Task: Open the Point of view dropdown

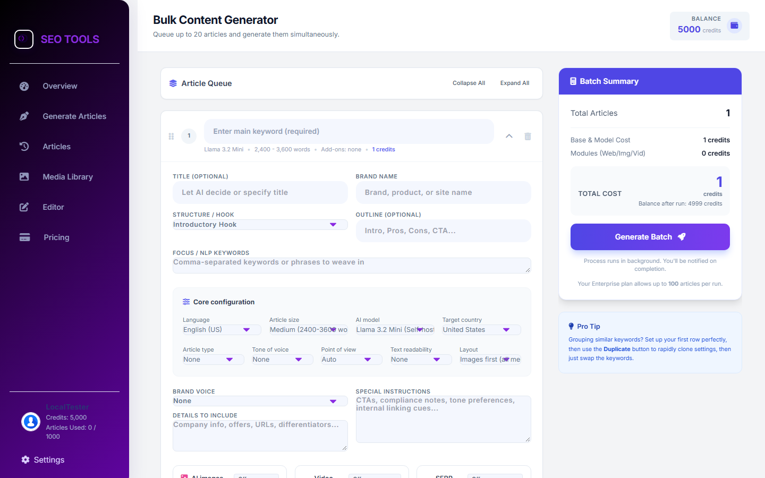Action: click(x=352, y=360)
